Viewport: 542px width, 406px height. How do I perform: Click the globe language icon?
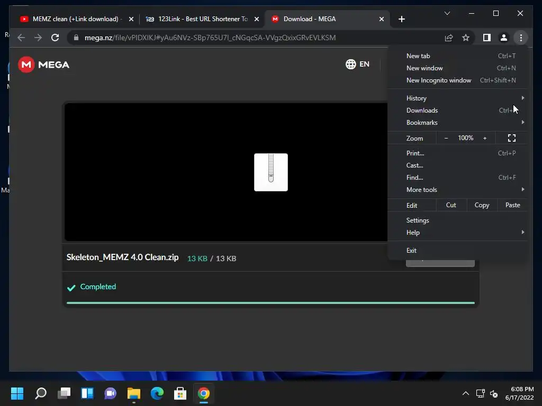coord(350,64)
